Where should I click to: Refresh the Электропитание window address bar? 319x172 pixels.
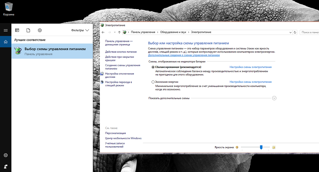(x=295, y=33)
